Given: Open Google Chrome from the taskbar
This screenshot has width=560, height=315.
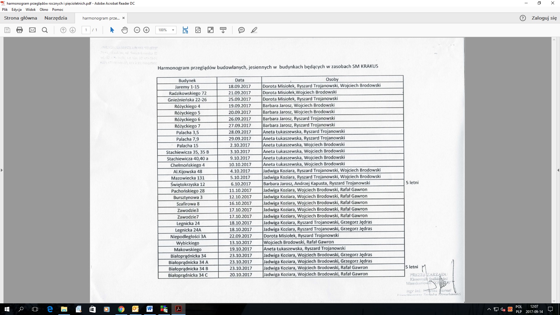Looking at the screenshot, I should click(121, 309).
